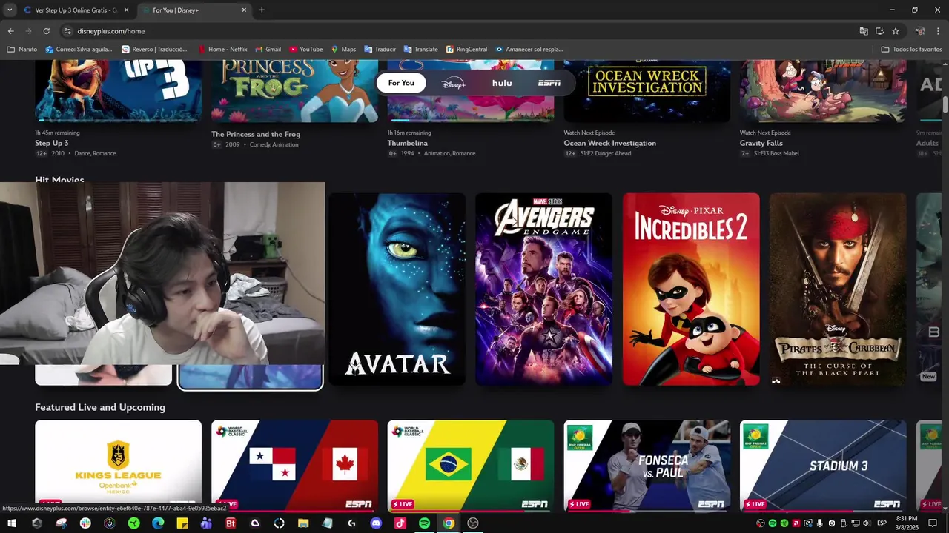
Task: Open the Traducir bookmark
Action: click(380, 49)
